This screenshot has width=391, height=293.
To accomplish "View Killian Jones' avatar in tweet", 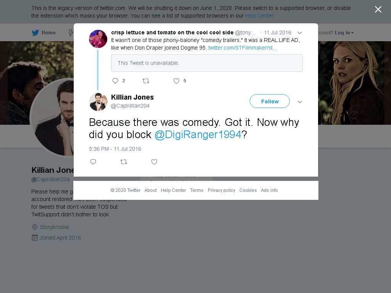I will pyautogui.click(x=98, y=101).
